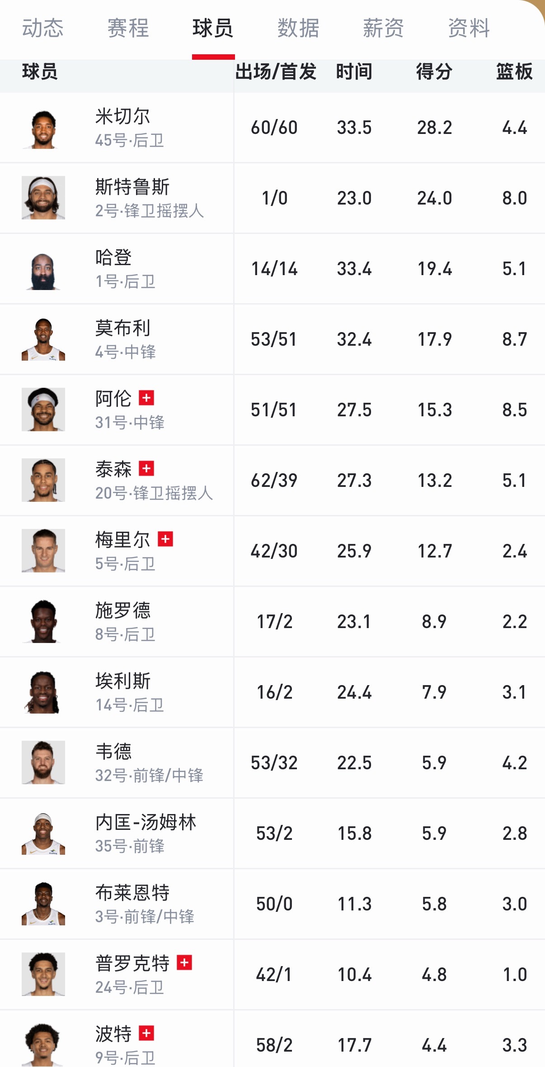This screenshot has width=545, height=1067.
Task: Switch to the 数据 tab
Action: 296,29
